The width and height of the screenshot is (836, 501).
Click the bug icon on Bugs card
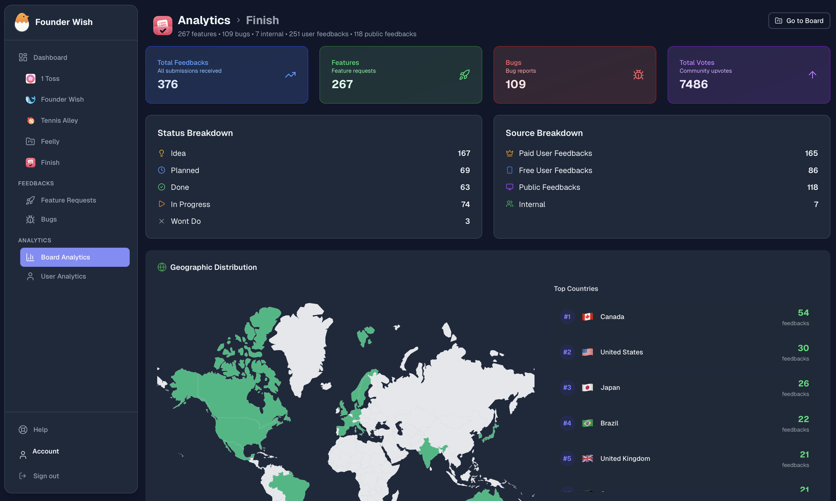click(x=638, y=75)
